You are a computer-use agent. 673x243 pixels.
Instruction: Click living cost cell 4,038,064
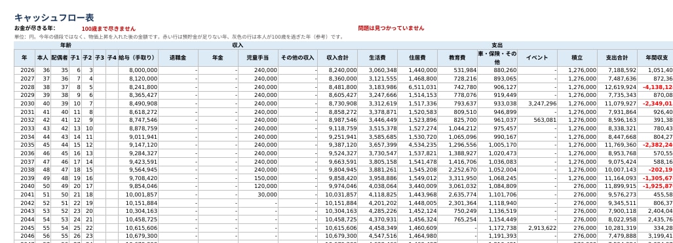377,187
